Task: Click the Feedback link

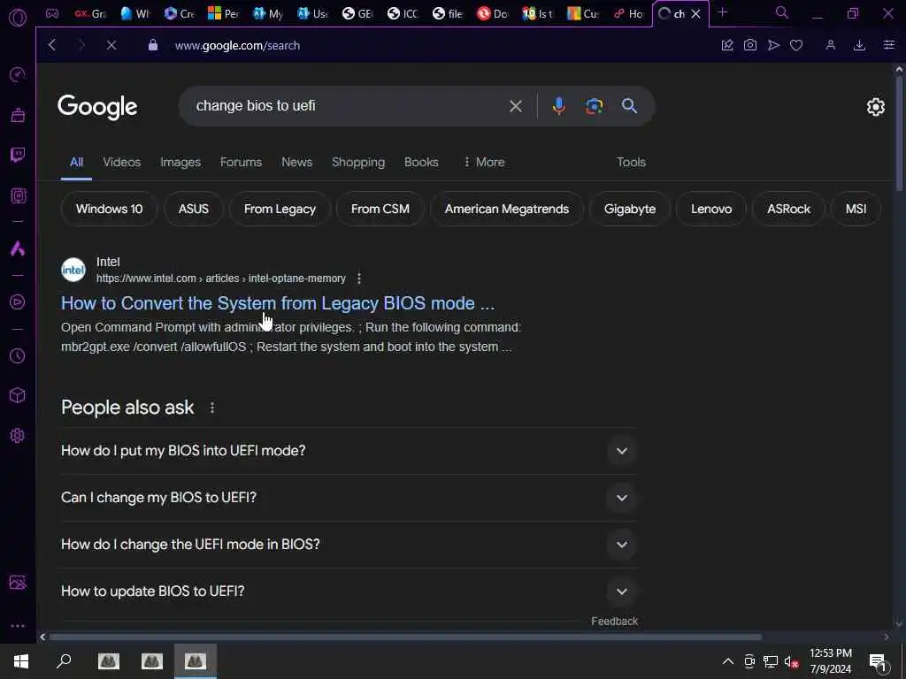Action: [614, 622]
